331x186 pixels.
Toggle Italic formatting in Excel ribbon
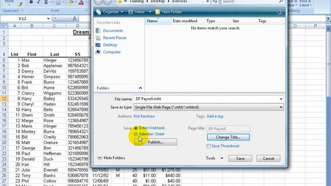[38, 2]
